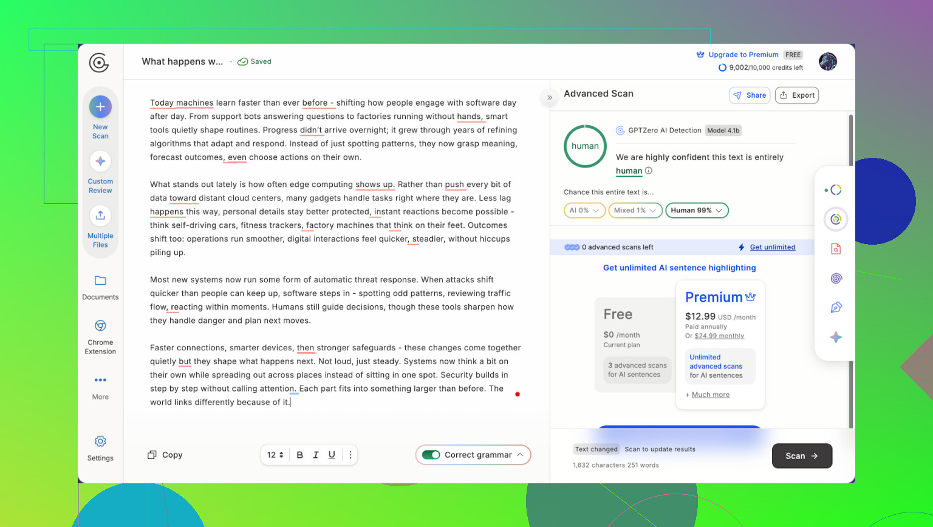933x527 pixels.
Task: Click the user profile avatar
Action: coord(827,61)
